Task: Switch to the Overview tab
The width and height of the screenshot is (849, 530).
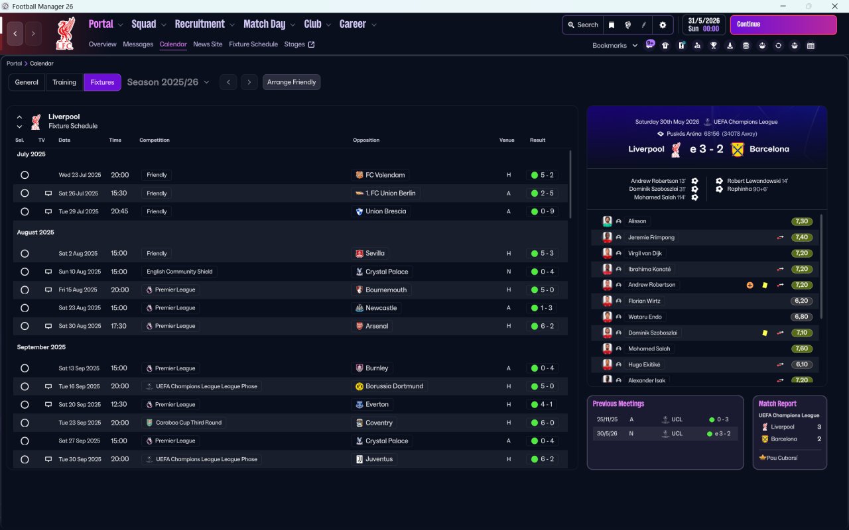Action: click(103, 44)
